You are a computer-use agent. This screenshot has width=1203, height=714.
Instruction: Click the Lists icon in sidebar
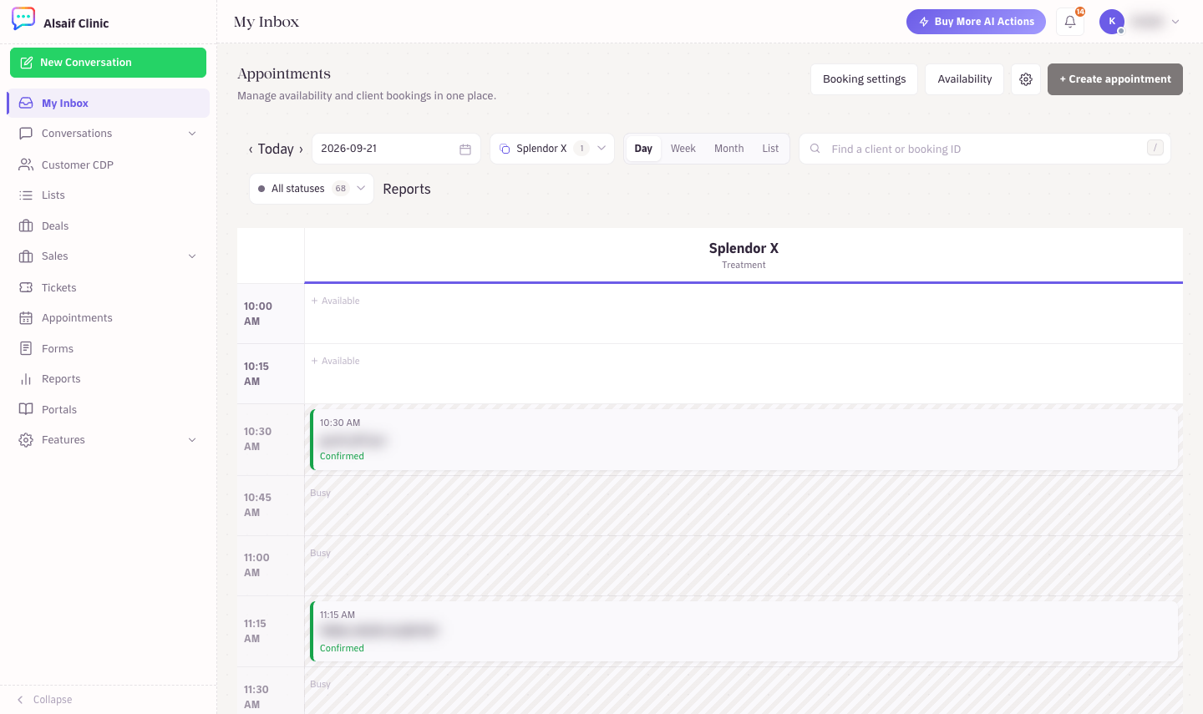point(26,195)
